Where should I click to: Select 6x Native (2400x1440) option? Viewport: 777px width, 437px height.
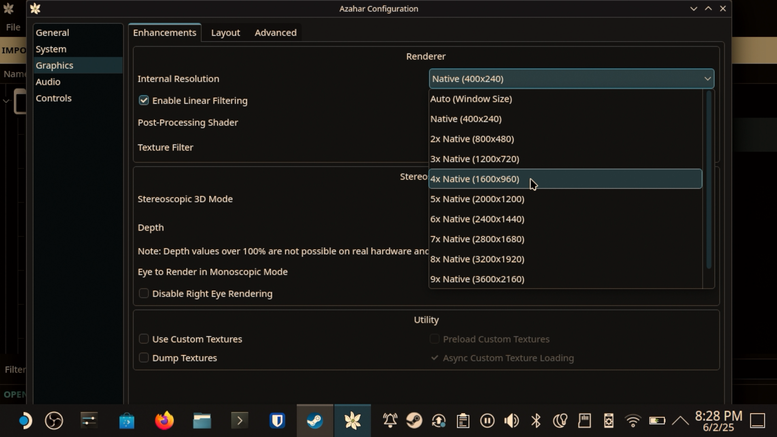565,219
